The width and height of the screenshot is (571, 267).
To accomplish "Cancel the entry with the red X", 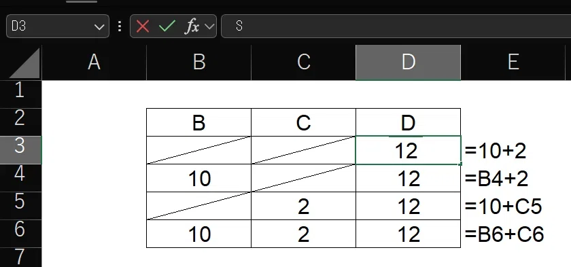I will [142, 26].
